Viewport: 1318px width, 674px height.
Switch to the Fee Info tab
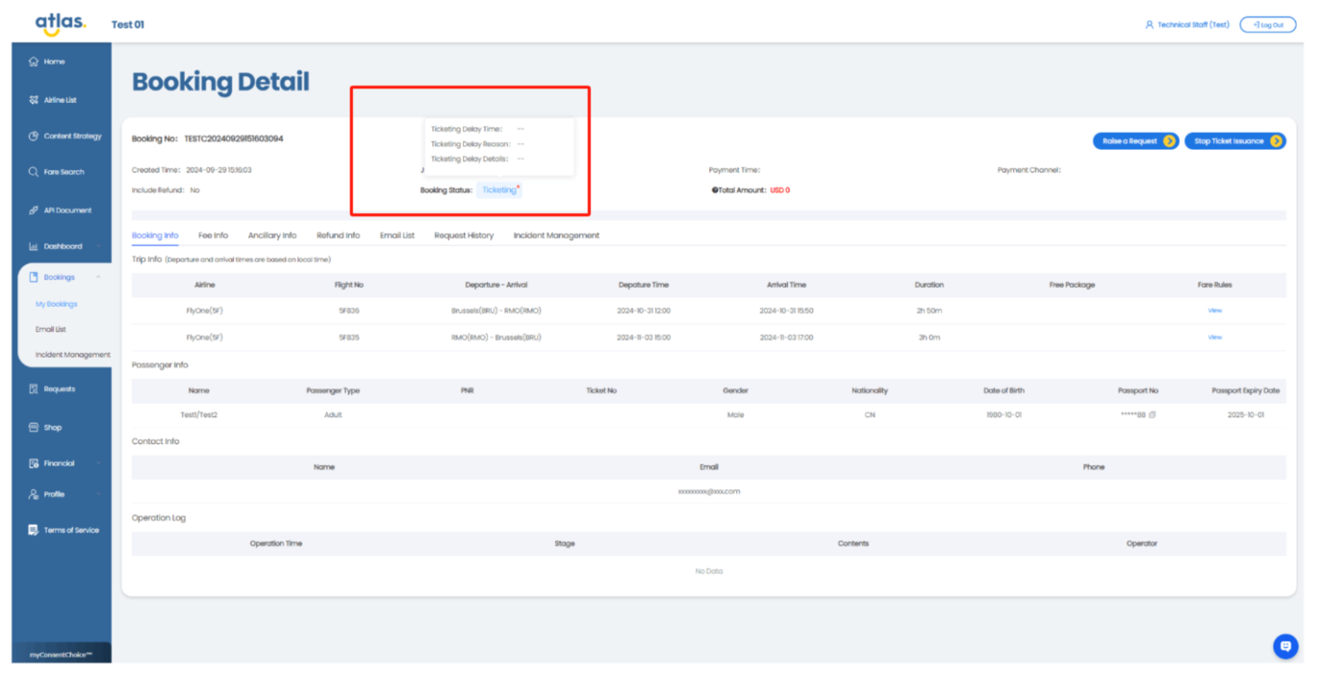point(213,236)
